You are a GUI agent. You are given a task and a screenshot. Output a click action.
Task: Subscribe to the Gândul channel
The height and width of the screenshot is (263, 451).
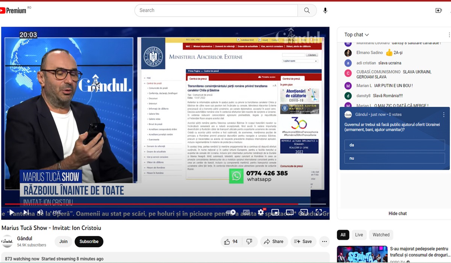89,242
